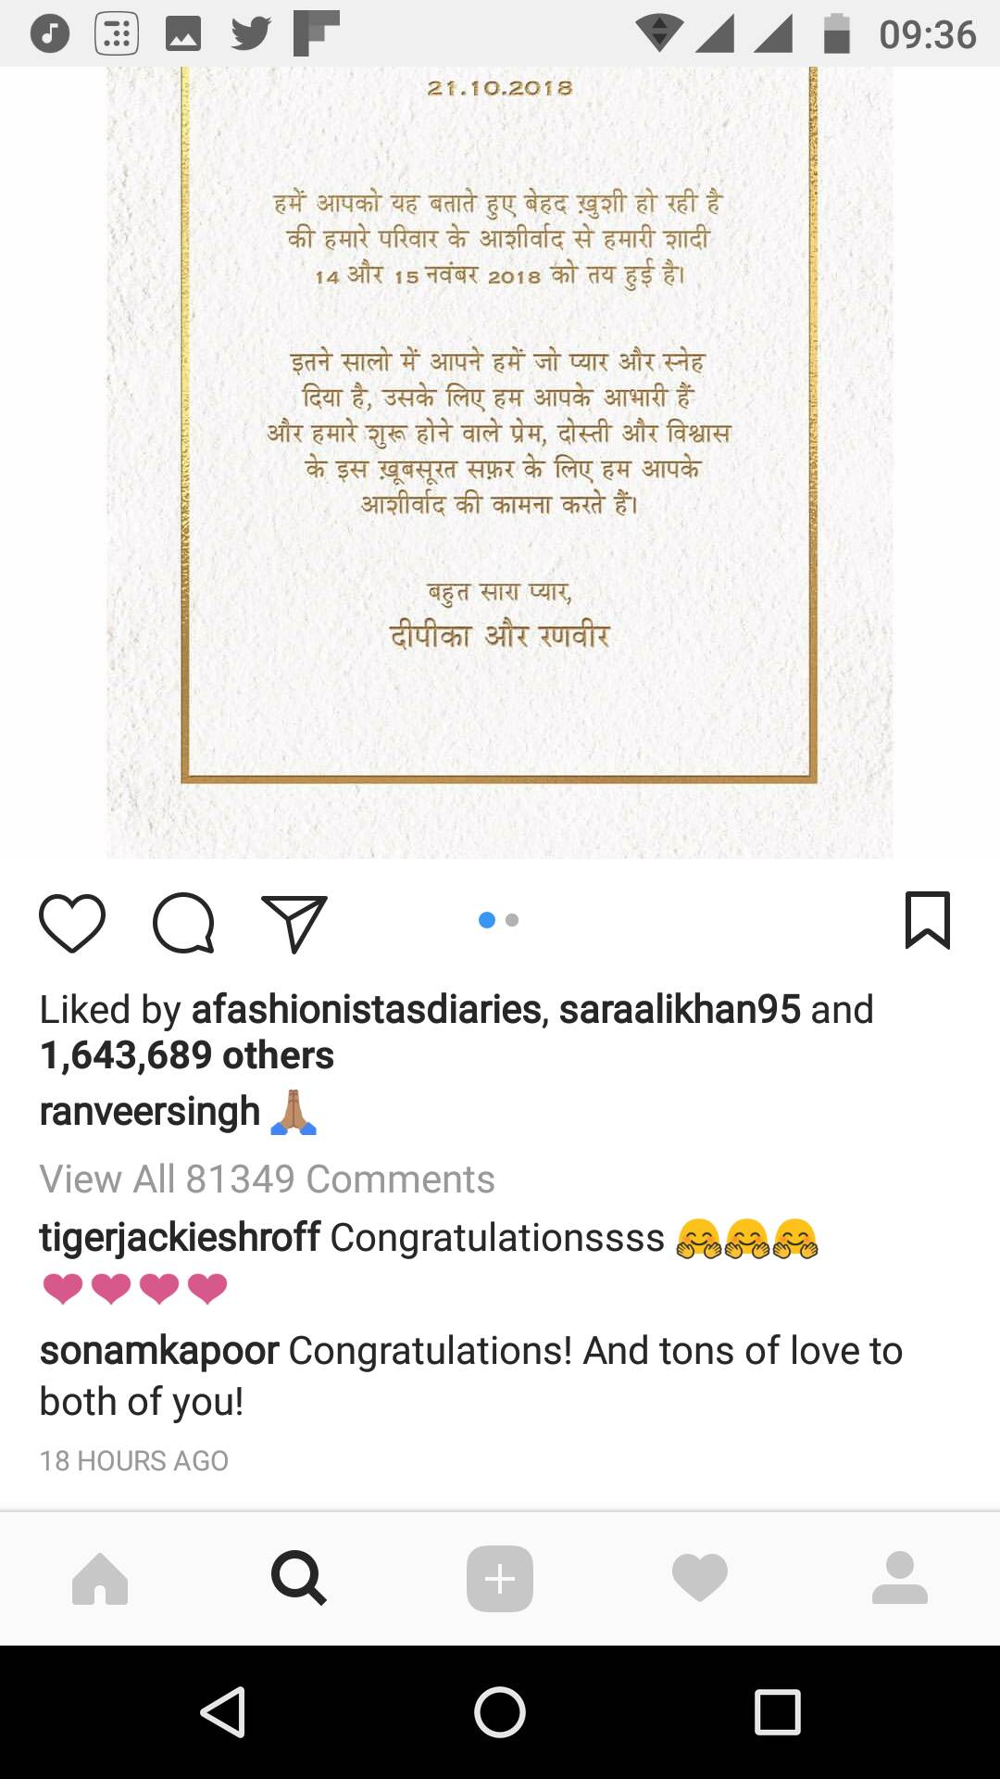Save the post with the bookmark icon
Viewport: 1000px width, 1779px height.
pyautogui.click(x=927, y=920)
